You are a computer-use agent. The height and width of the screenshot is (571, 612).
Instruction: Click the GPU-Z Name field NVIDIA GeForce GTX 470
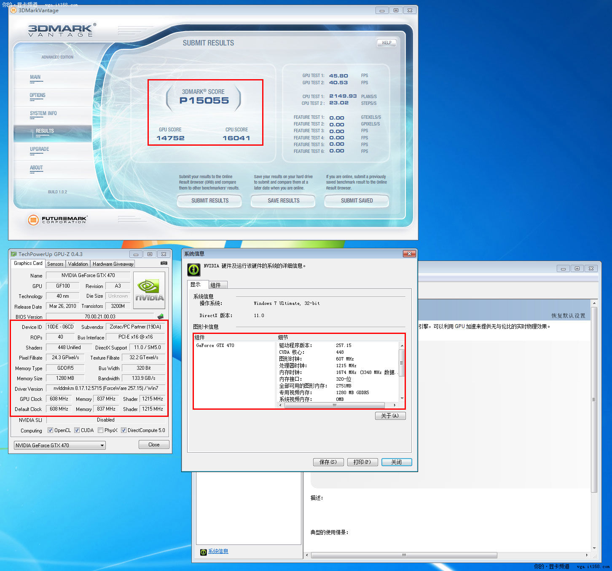tap(88, 275)
